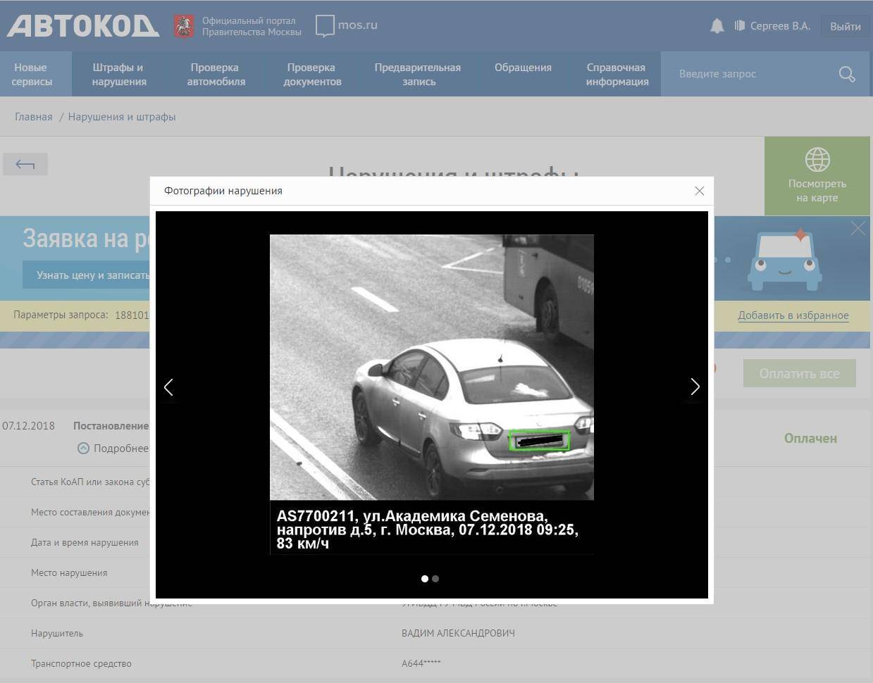Viewport: 873px width, 683px height.
Task: Open the Проверка автомобиля menu
Action: click(216, 75)
